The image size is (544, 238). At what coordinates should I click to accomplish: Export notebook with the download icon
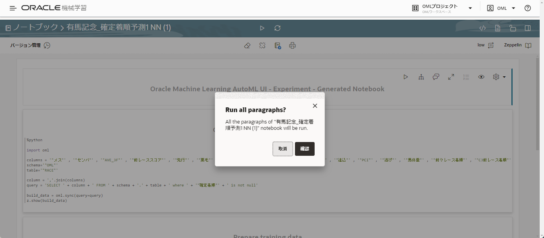[278, 46]
